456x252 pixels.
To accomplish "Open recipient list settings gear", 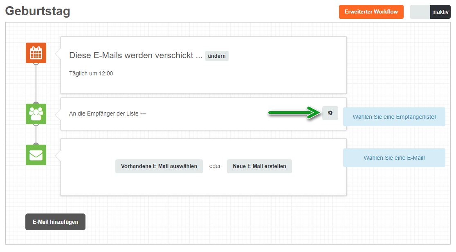I will click(x=330, y=113).
